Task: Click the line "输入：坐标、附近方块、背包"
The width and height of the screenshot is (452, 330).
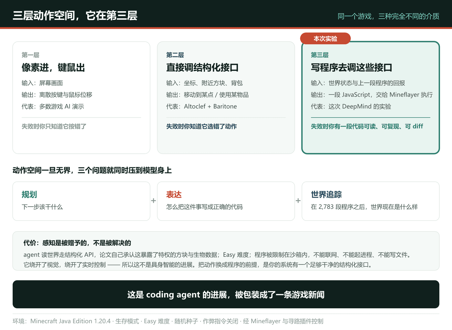Action: point(204,83)
